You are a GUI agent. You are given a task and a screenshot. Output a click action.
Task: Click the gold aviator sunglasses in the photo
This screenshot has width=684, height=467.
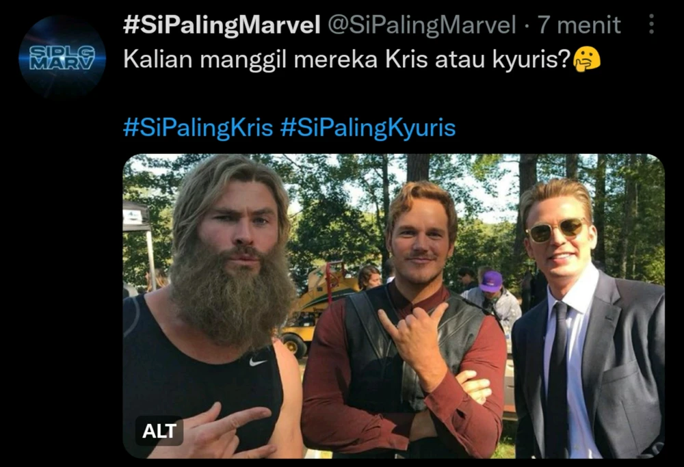[x=555, y=230]
